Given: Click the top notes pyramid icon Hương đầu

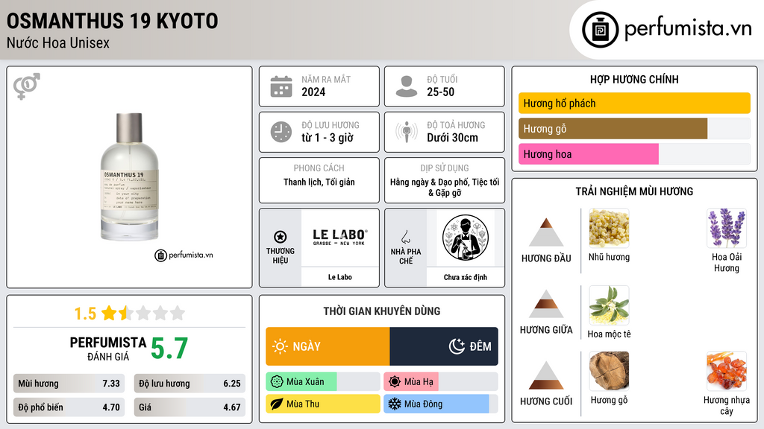Looking at the screenshot, I should 546,232.
